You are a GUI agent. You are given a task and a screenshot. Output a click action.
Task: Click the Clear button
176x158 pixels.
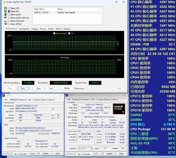click(38, 89)
